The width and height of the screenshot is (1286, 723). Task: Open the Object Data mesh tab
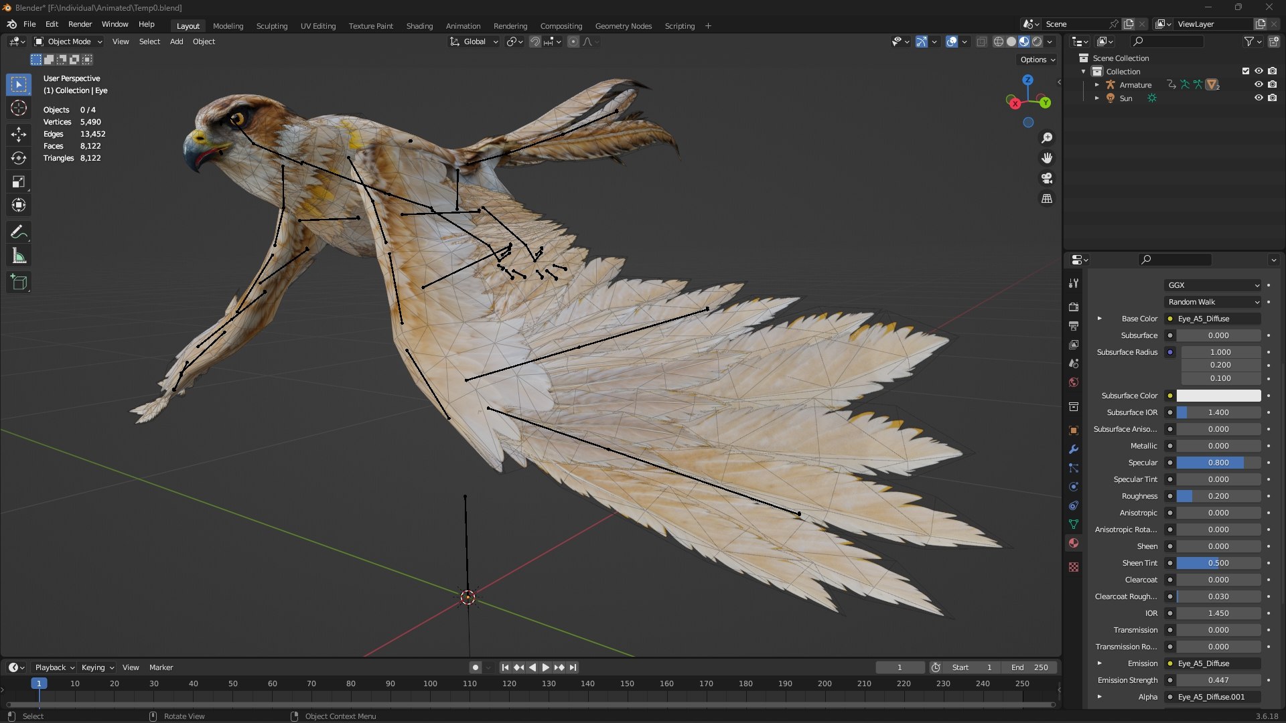coord(1074,524)
